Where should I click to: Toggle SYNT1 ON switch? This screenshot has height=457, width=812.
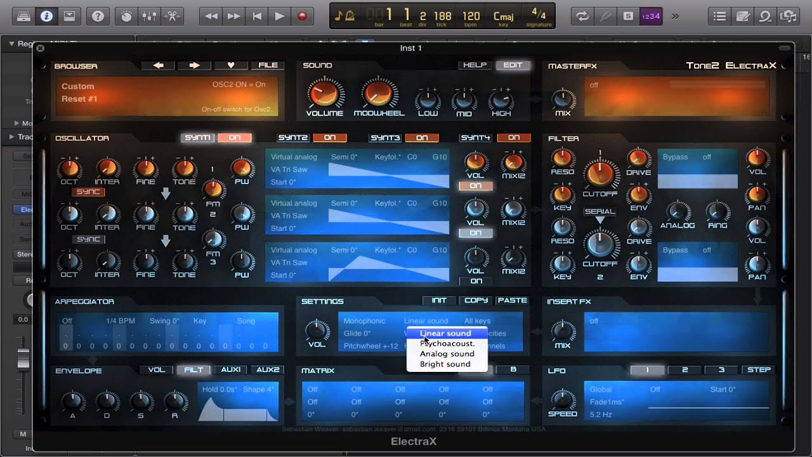pyautogui.click(x=235, y=138)
